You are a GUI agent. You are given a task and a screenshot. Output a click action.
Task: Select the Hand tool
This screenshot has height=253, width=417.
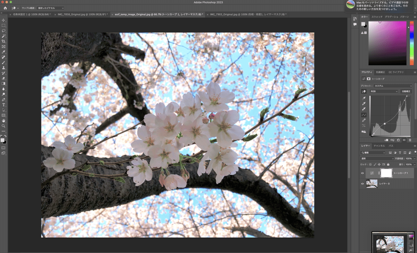click(4, 120)
